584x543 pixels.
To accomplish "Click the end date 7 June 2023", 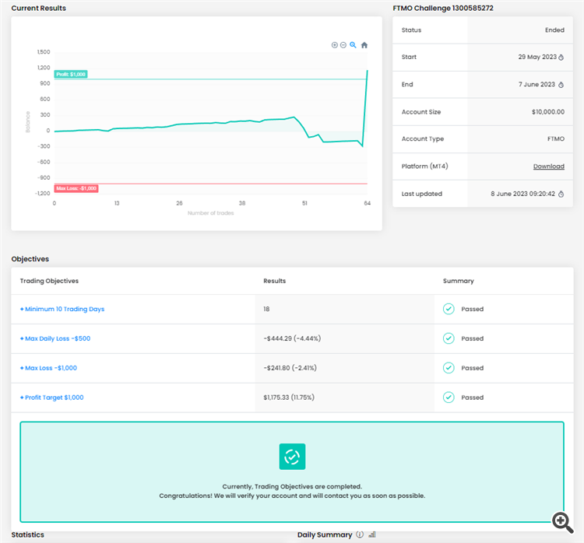I will [x=537, y=85].
